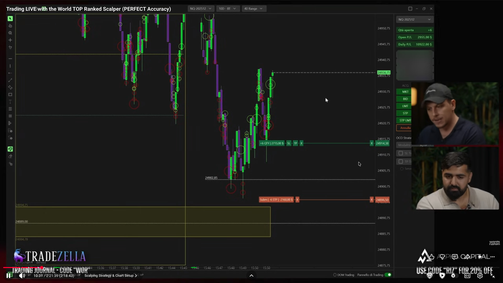The width and height of the screenshot is (503, 283).
Task: Toggle the green magnet snap tool
Action: click(10, 149)
